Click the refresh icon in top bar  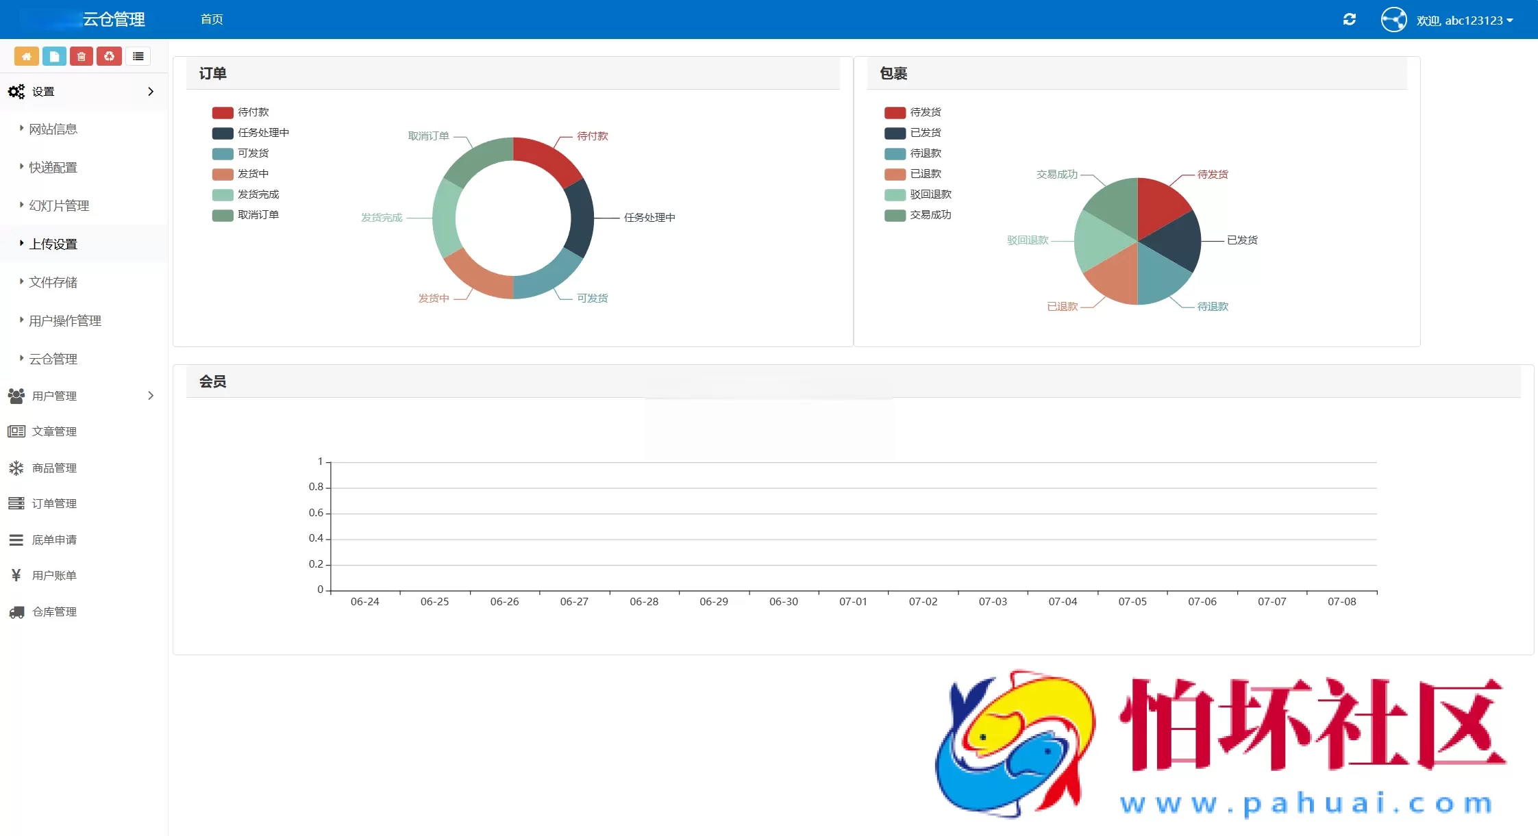click(1350, 19)
